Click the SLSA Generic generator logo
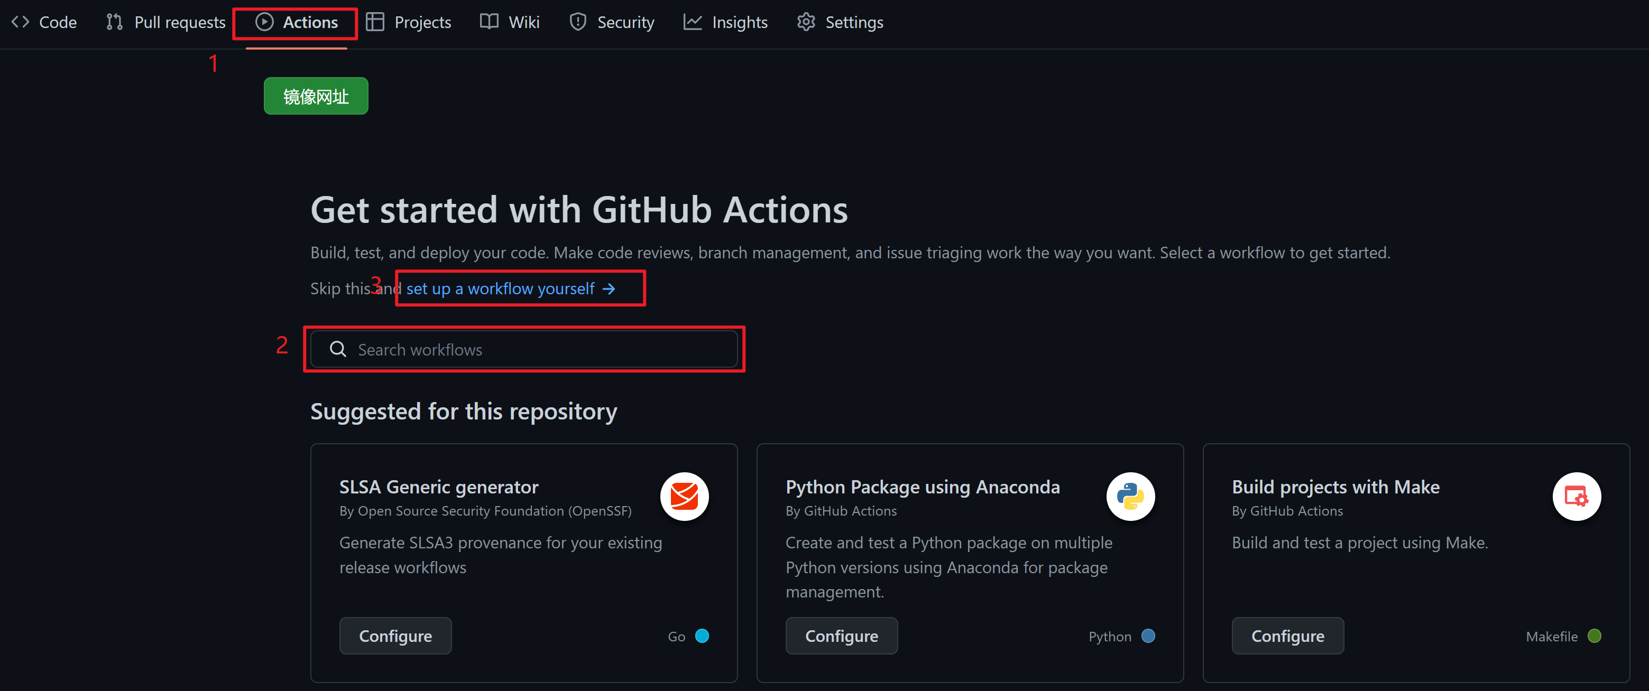This screenshot has height=691, width=1649. pos(684,497)
